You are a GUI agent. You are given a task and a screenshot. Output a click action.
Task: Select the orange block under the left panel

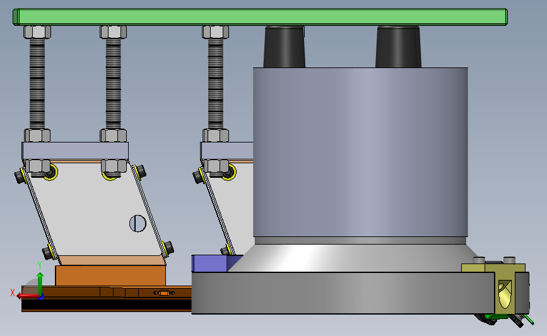(x=110, y=275)
